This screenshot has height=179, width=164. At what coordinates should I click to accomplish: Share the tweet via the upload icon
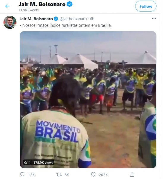[132, 175]
